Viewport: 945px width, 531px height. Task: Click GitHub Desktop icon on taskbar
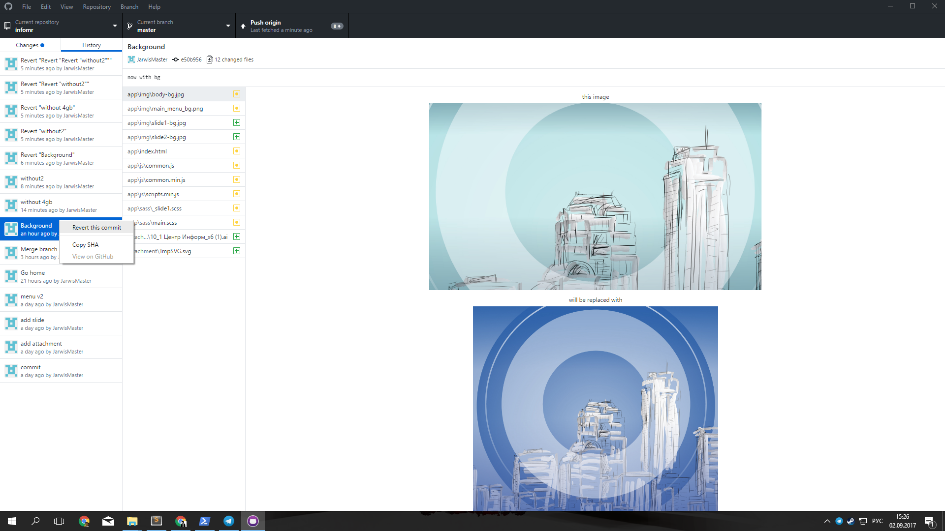[x=253, y=521]
